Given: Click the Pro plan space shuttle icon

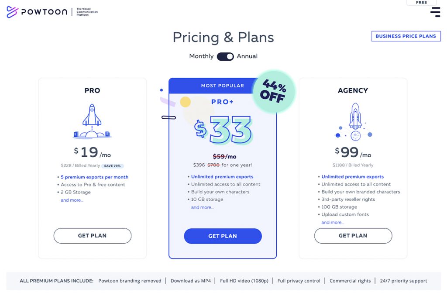Looking at the screenshot, I should click(x=92, y=121).
